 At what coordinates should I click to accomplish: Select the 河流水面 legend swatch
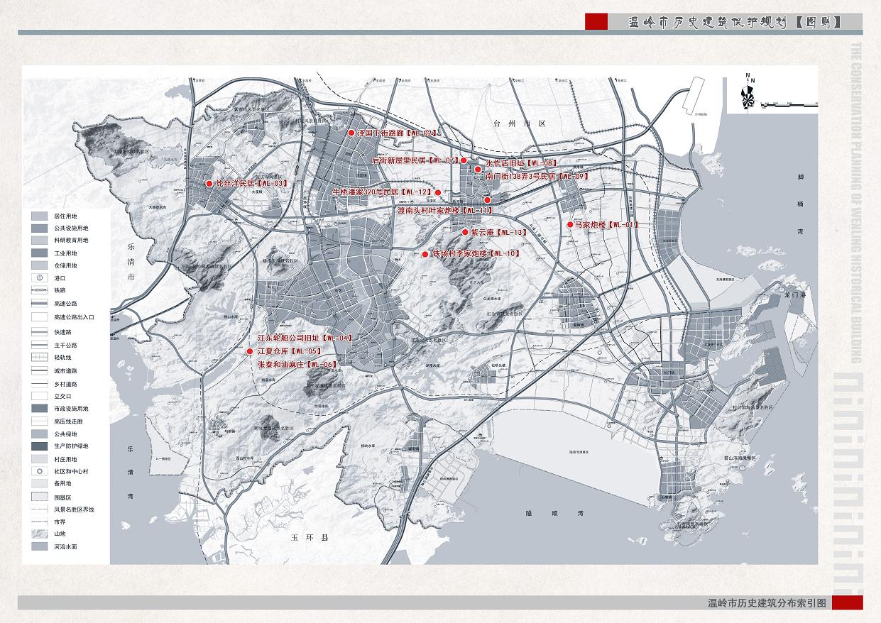pos(40,547)
